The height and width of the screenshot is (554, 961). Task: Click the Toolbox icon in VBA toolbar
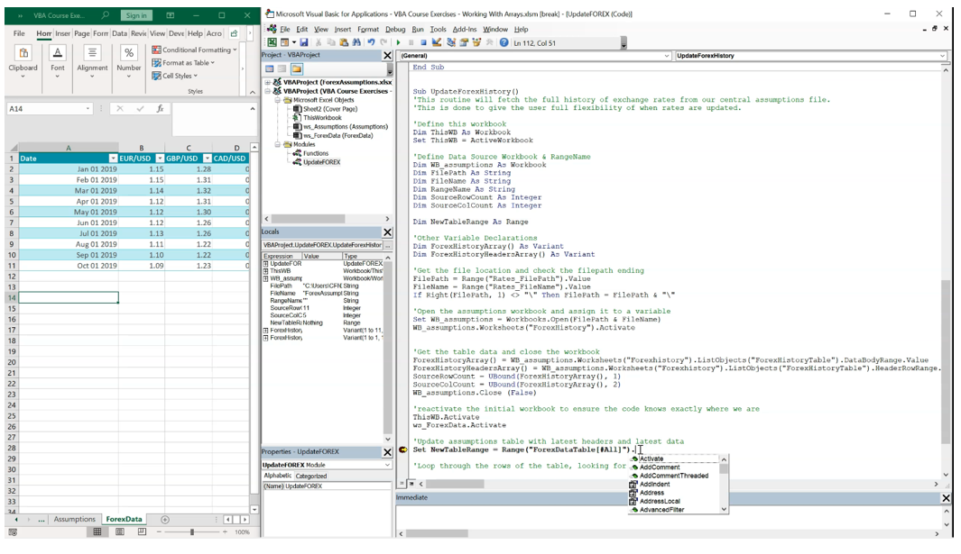pyautogui.click(x=489, y=43)
